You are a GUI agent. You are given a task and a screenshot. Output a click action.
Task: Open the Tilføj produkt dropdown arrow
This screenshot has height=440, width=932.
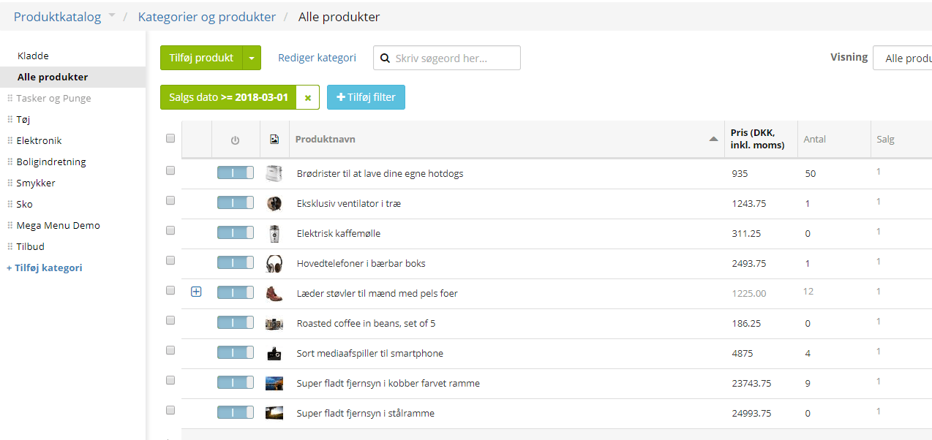tap(252, 58)
